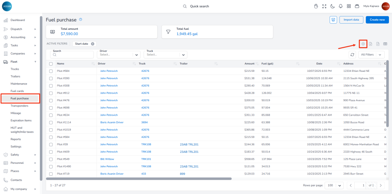Remove the Start date active filter
This screenshot has width=392, height=194.
[93, 44]
